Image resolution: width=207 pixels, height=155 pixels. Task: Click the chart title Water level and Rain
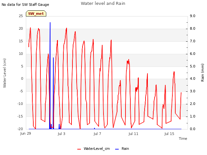point(103,4)
